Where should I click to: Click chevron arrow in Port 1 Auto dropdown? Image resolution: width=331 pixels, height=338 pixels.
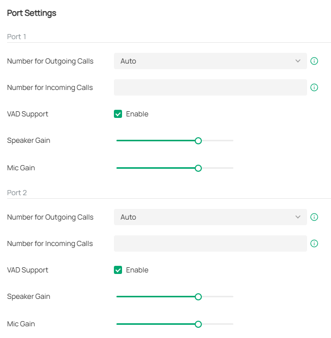[298, 61]
